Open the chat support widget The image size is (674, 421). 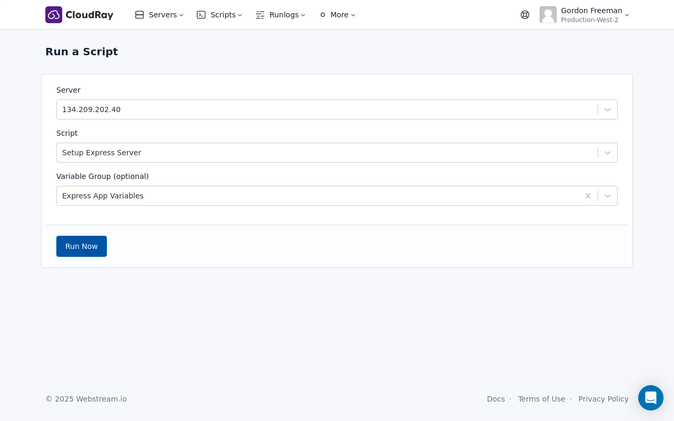click(x=651, y=398)
